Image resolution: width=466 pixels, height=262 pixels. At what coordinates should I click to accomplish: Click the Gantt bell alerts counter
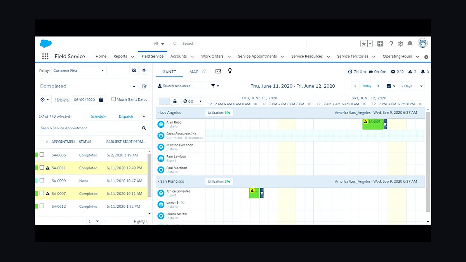[x=425, y=71]
